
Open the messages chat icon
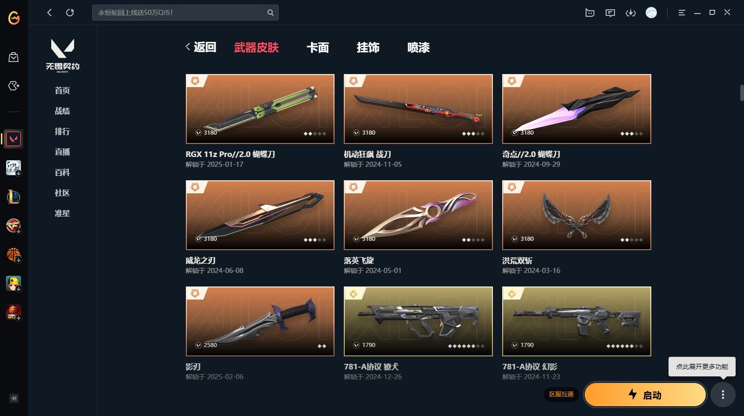pyautogui.click(x=610, y=13)
